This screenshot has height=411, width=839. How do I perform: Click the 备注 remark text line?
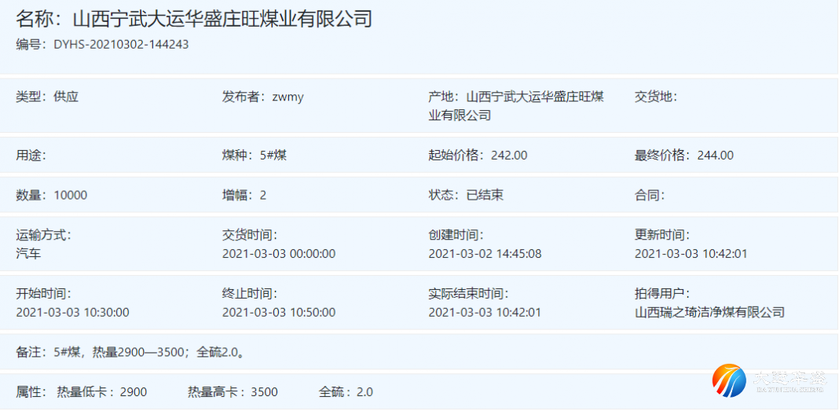[132, 352]
